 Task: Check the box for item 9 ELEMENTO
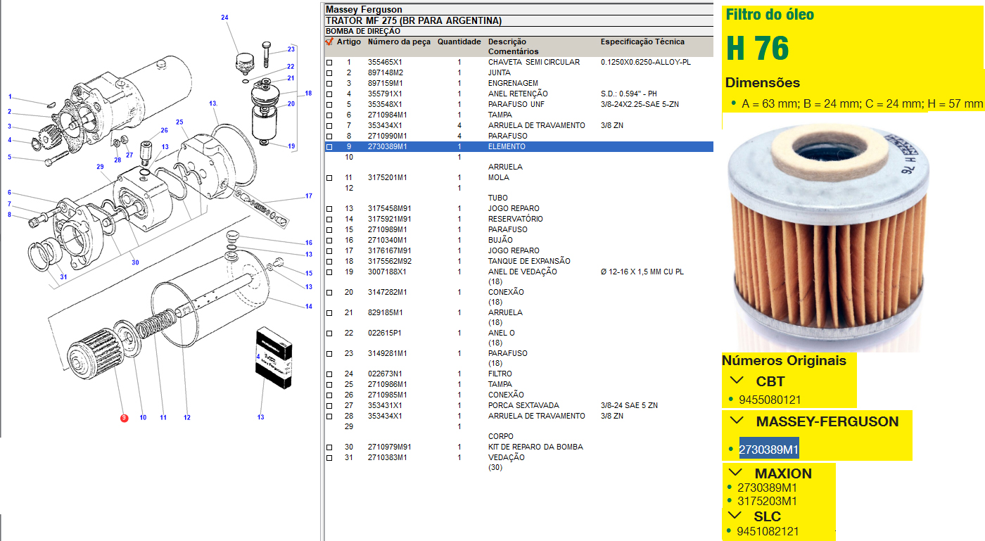[x=329, y=147]
